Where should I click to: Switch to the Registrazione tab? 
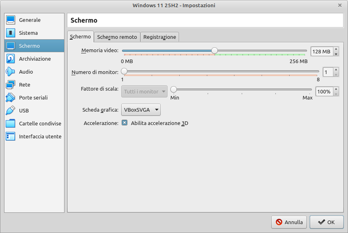[x=160, y=37]
